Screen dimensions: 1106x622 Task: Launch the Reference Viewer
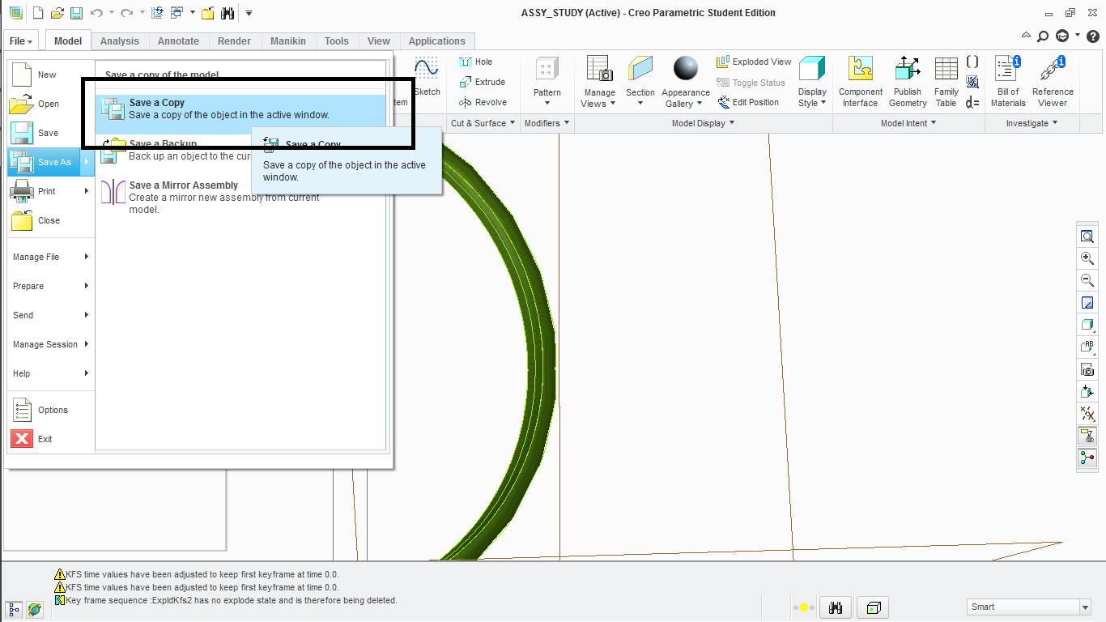[1053, 82]
